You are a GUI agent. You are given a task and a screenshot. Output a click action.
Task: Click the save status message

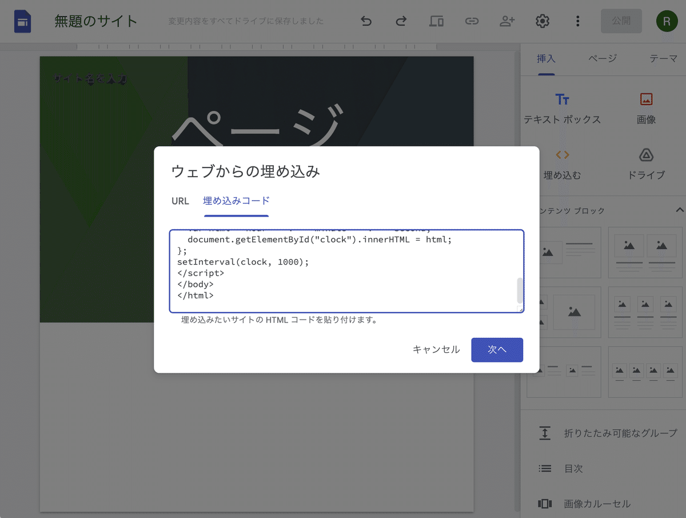click(x=246, y=21)
